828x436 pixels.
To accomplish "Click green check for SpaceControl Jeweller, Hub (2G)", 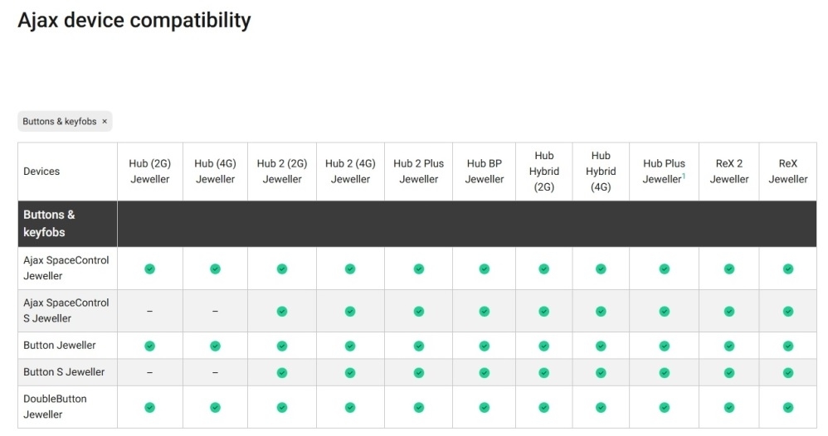I will click(x=149, y=269).
